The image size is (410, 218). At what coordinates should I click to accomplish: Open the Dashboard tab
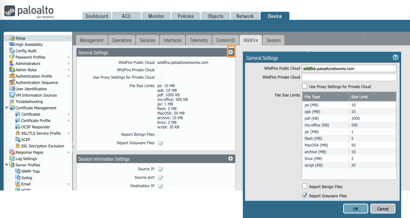click(x=97, y=16)
